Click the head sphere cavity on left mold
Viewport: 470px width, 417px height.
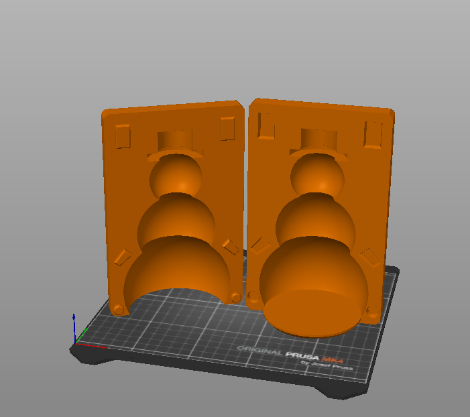(x=175, y=176)
